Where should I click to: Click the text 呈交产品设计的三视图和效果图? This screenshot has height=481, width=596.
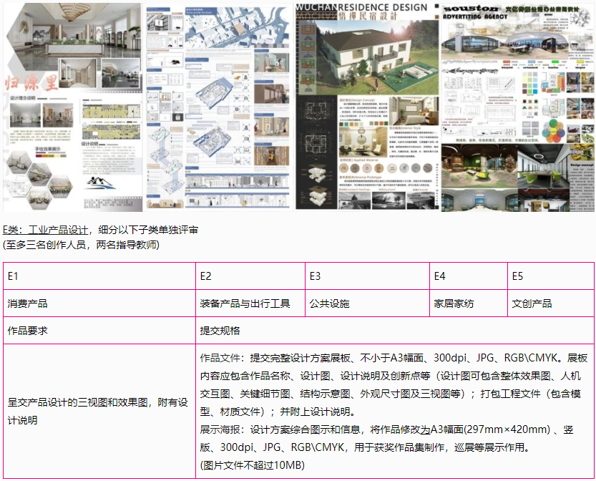point(77,402)
